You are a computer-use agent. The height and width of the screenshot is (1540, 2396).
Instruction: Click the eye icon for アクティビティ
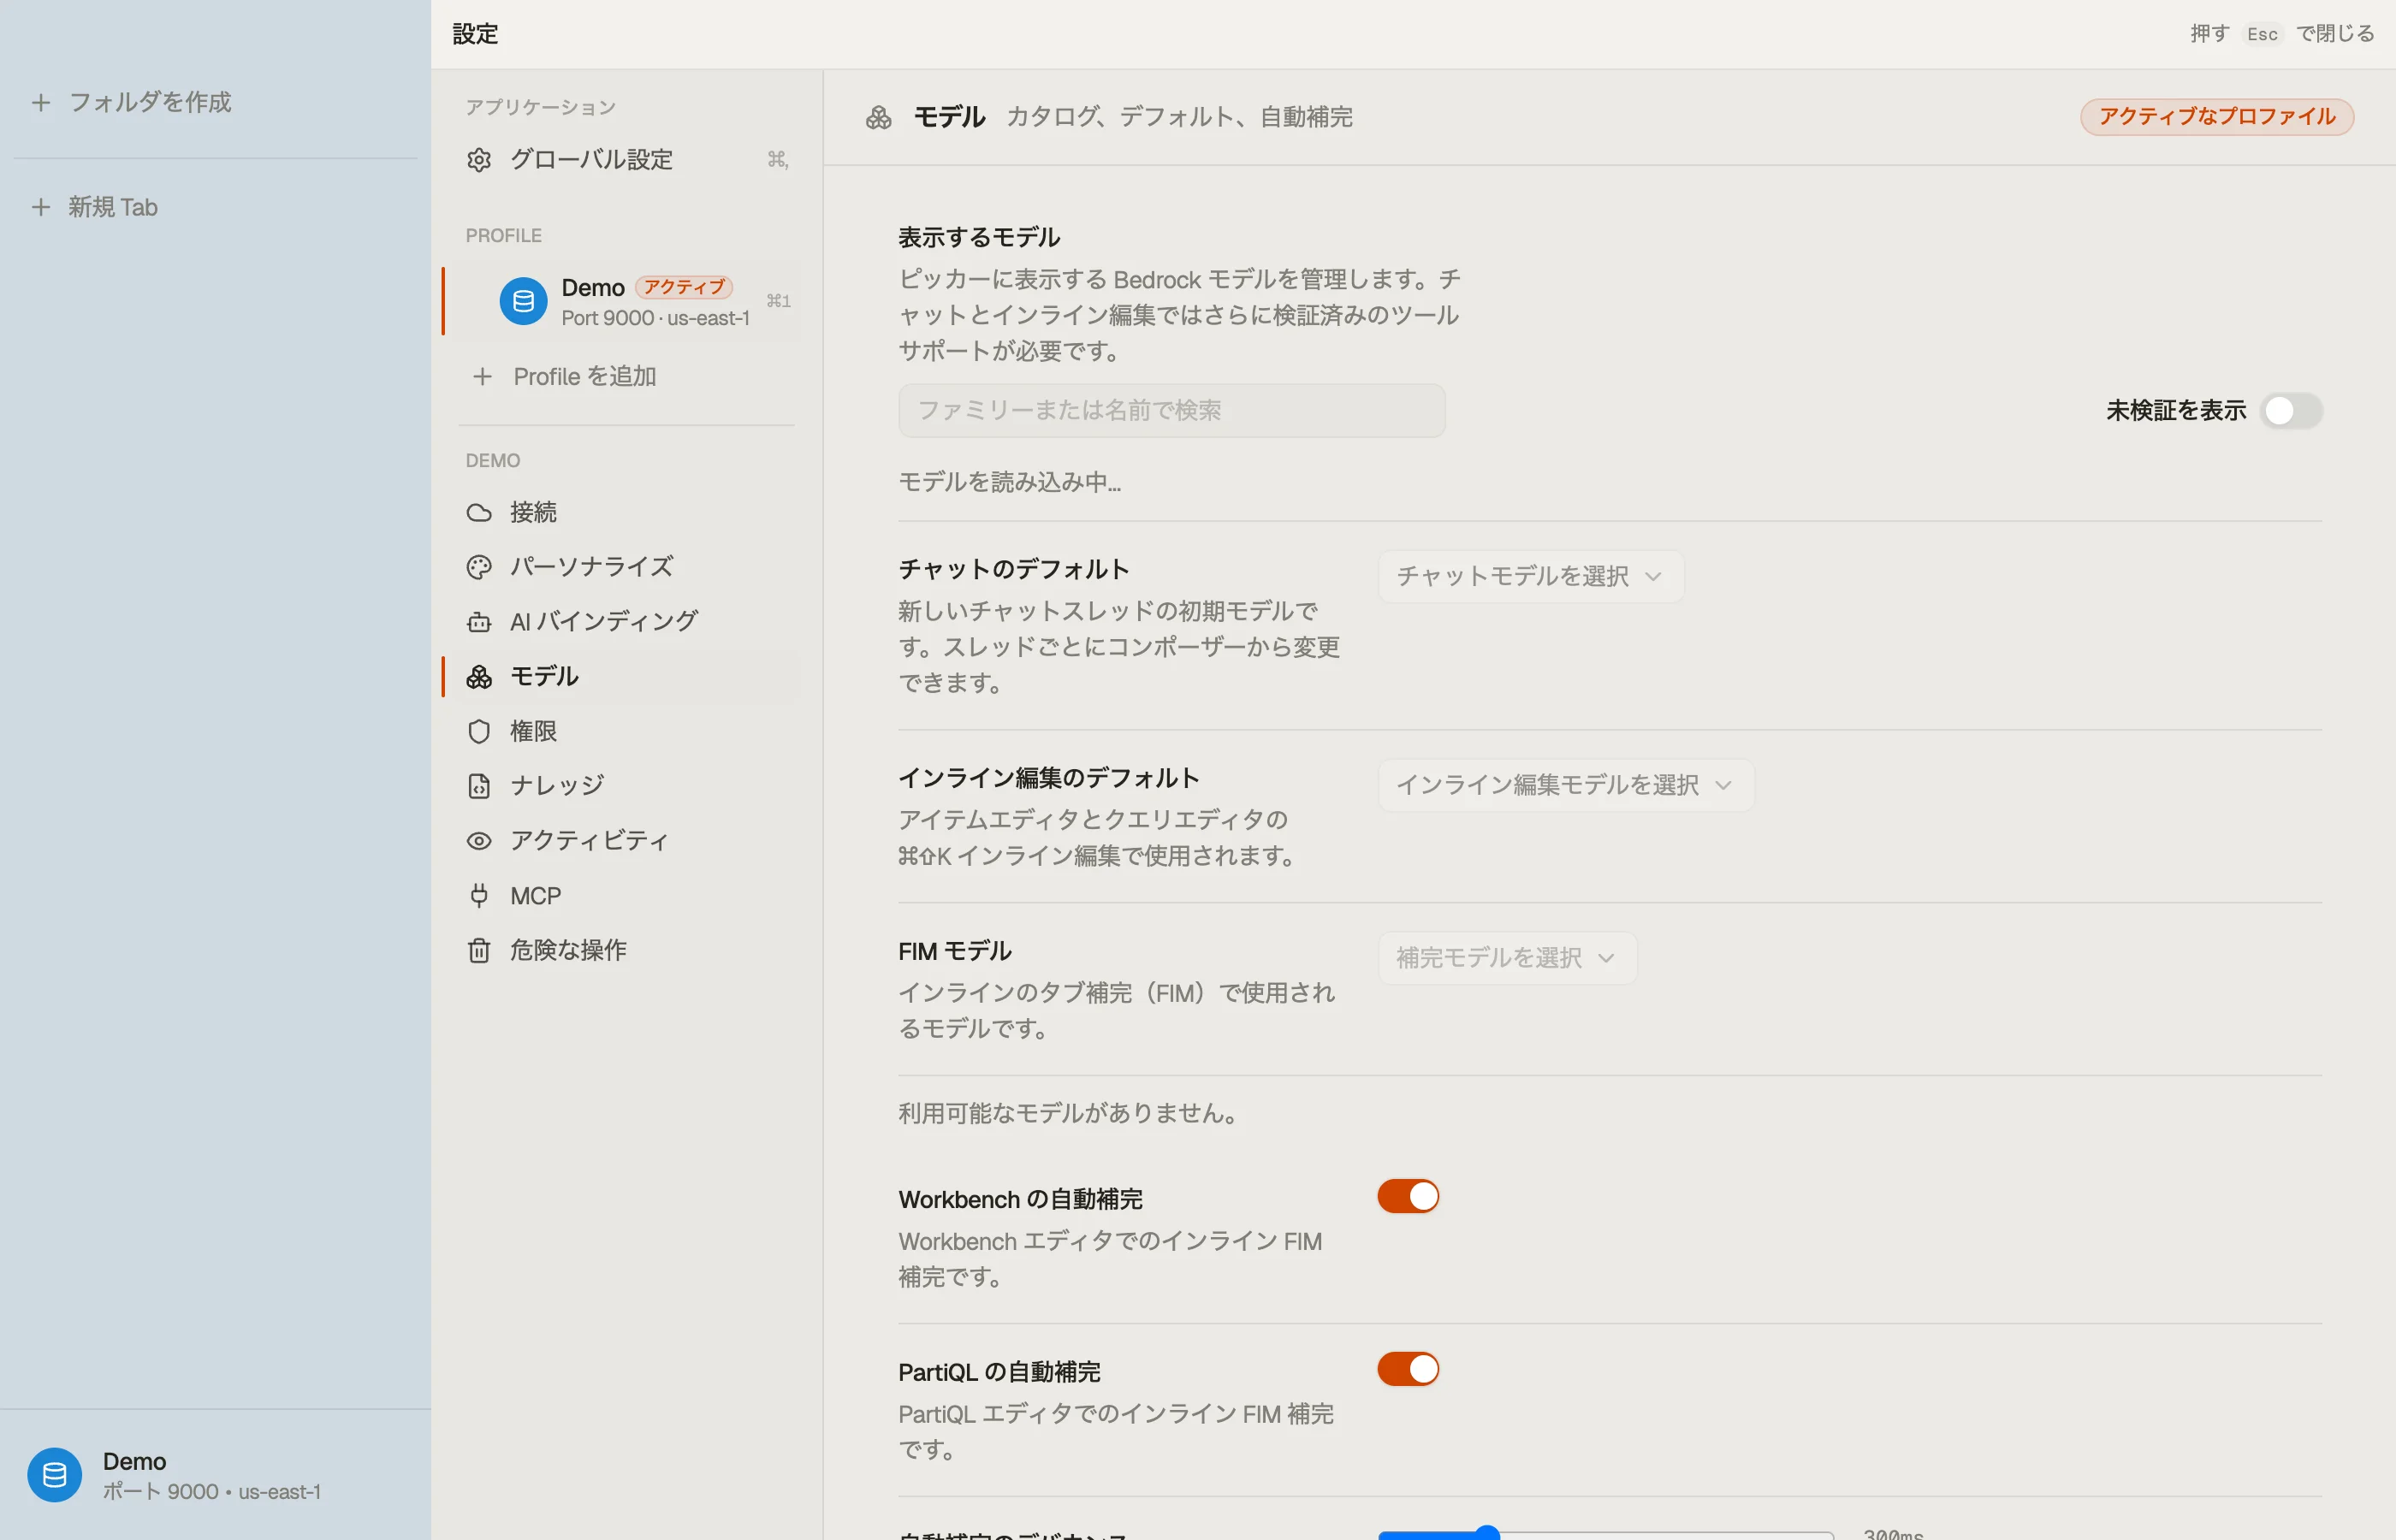[479, 841]
